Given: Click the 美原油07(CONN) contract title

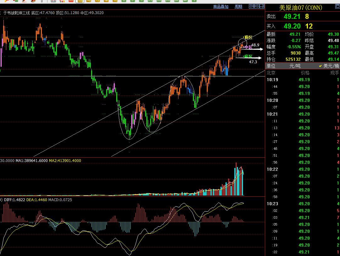Looking at the screenshot, I should point(300,8).
